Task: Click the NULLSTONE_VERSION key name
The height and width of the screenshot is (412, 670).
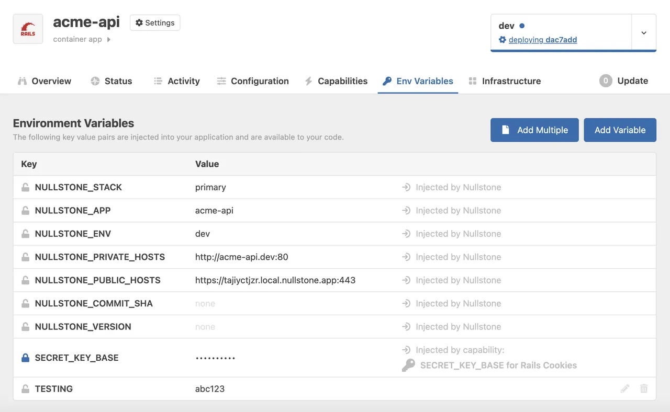Action: pos(83,327)
